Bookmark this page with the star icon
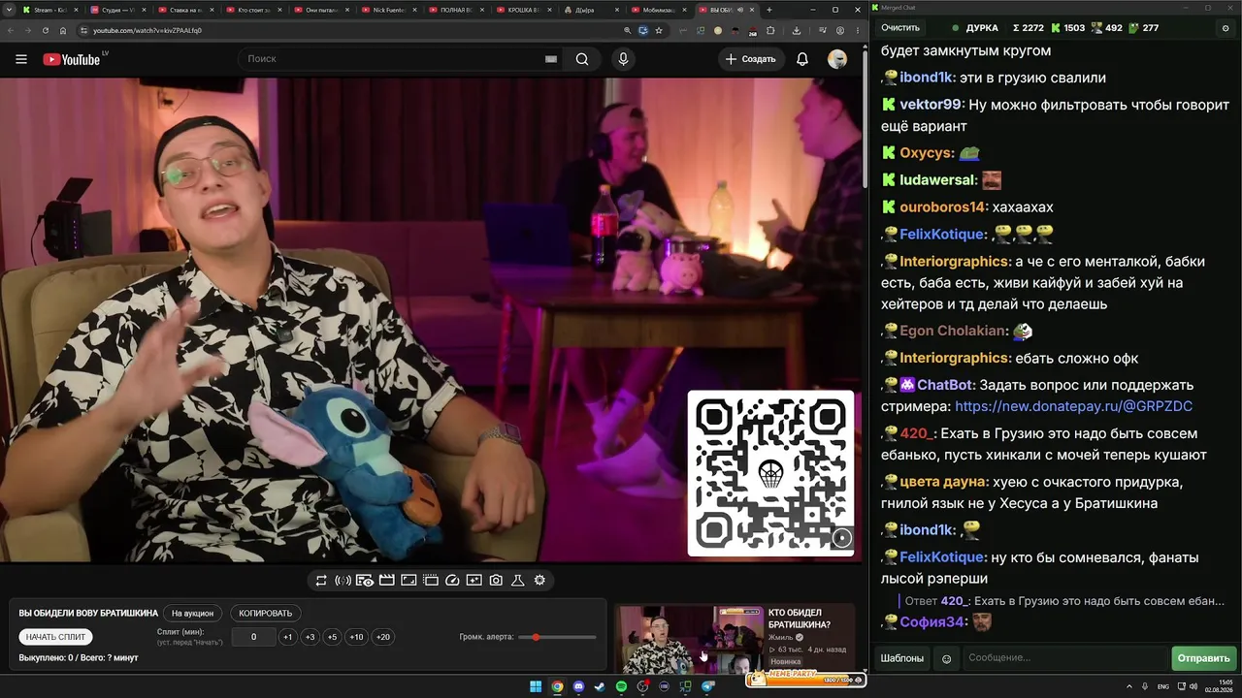This screenshot has height=698, width=1242. pyautogui.click(x=659, y=30)
